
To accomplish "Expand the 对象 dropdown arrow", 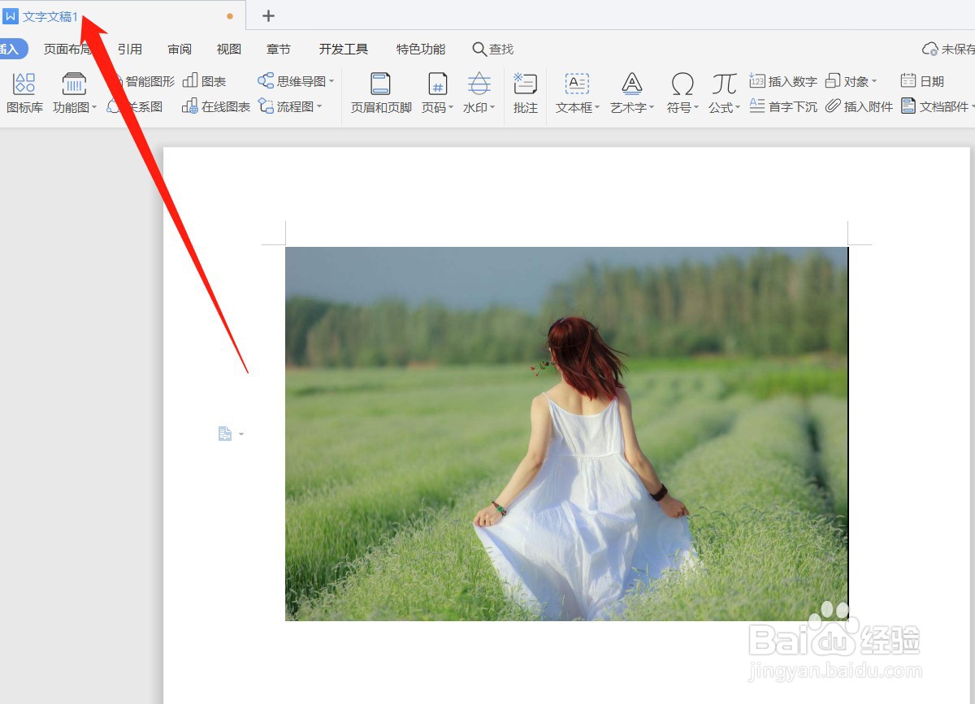I will (x=874, y=82).
